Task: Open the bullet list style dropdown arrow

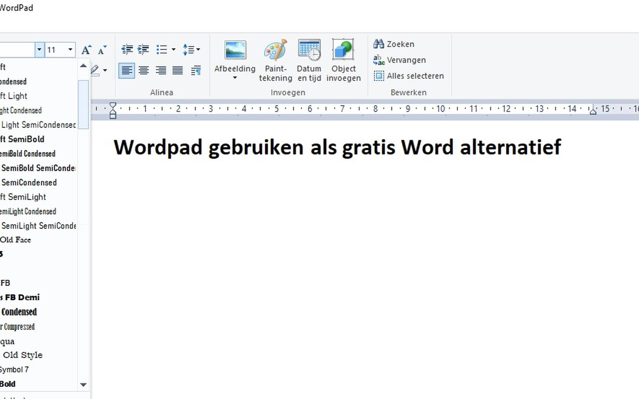Action: tap(173, 50)
